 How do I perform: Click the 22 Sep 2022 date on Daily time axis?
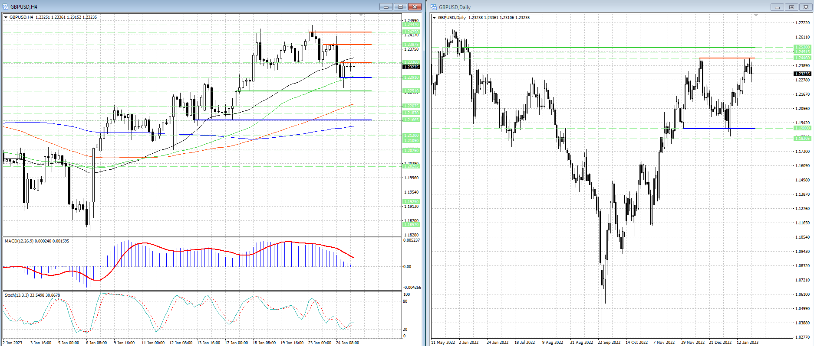pyautogui.click(x=609, y=342)
